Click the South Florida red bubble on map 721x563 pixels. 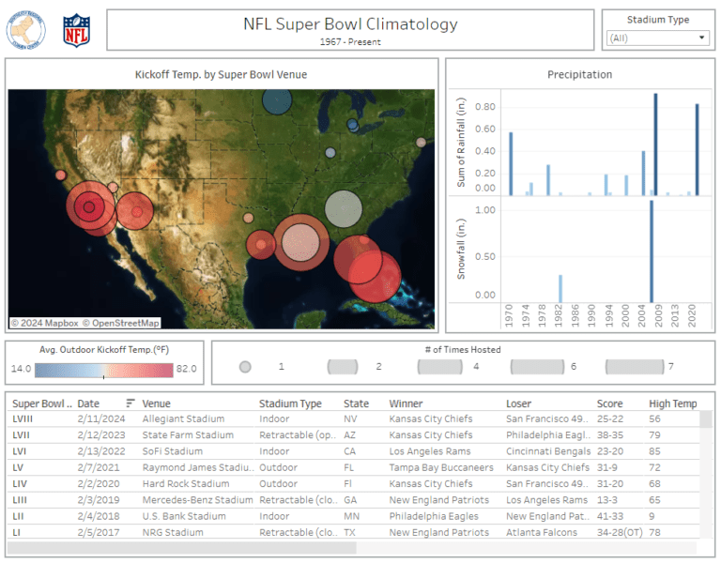tap(376, 277)
